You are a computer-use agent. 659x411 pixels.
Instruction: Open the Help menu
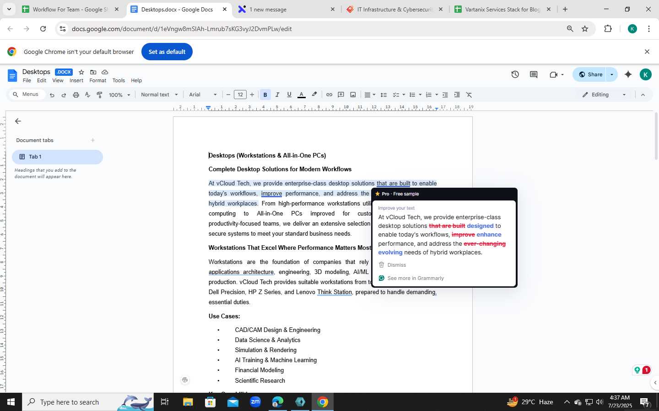coord(136,80)
